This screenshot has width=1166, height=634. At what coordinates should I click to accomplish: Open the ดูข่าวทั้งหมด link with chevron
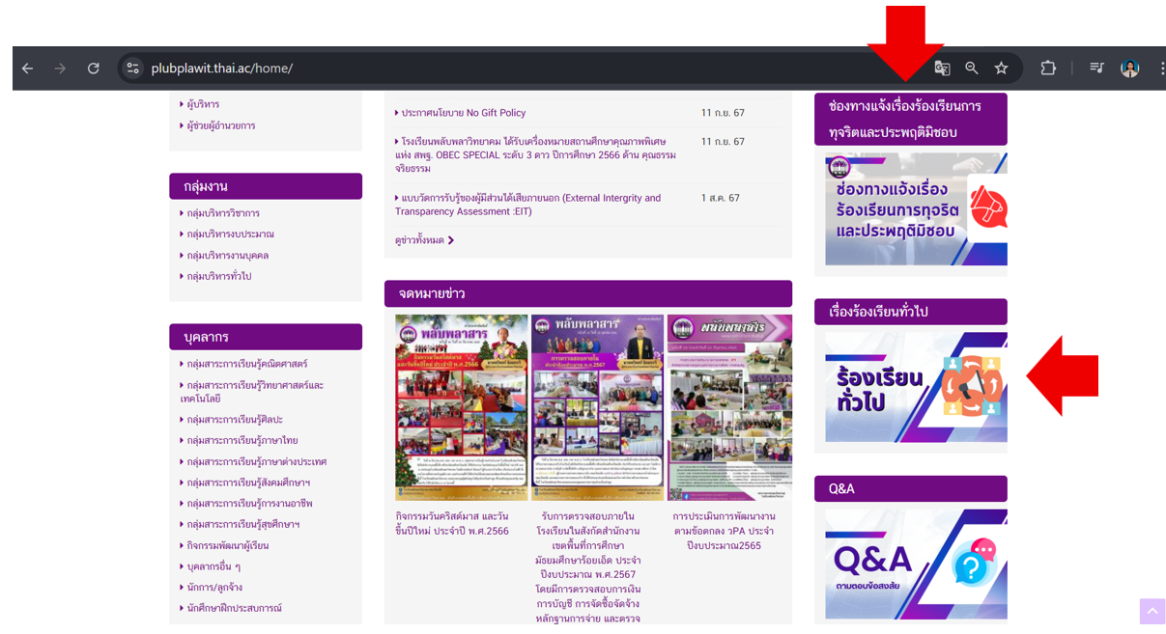click(x=424, y=240)
